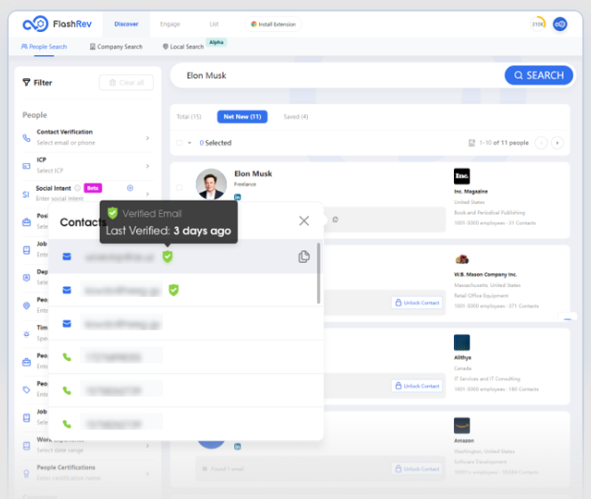Unlock contact for W.B. Mason row

(417, 303)
